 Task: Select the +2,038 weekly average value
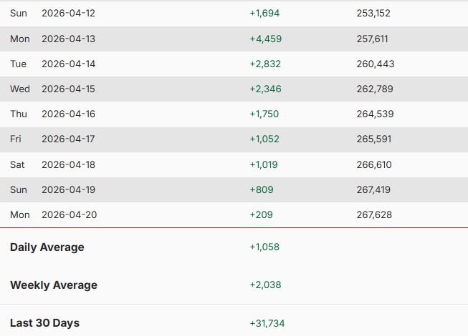(x=265, y=285)
